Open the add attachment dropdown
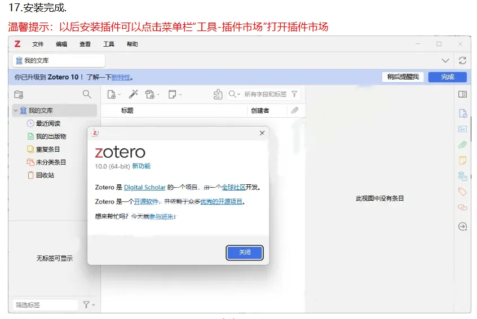Image resolution: width=477 pixels, height=319 pixels. [152, 95]
